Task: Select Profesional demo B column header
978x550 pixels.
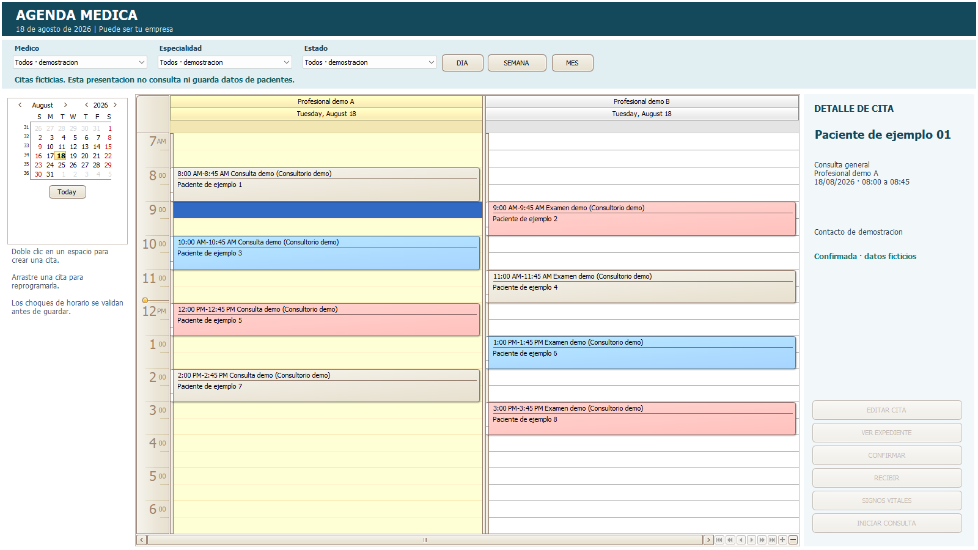Action: tap(642, 101)
